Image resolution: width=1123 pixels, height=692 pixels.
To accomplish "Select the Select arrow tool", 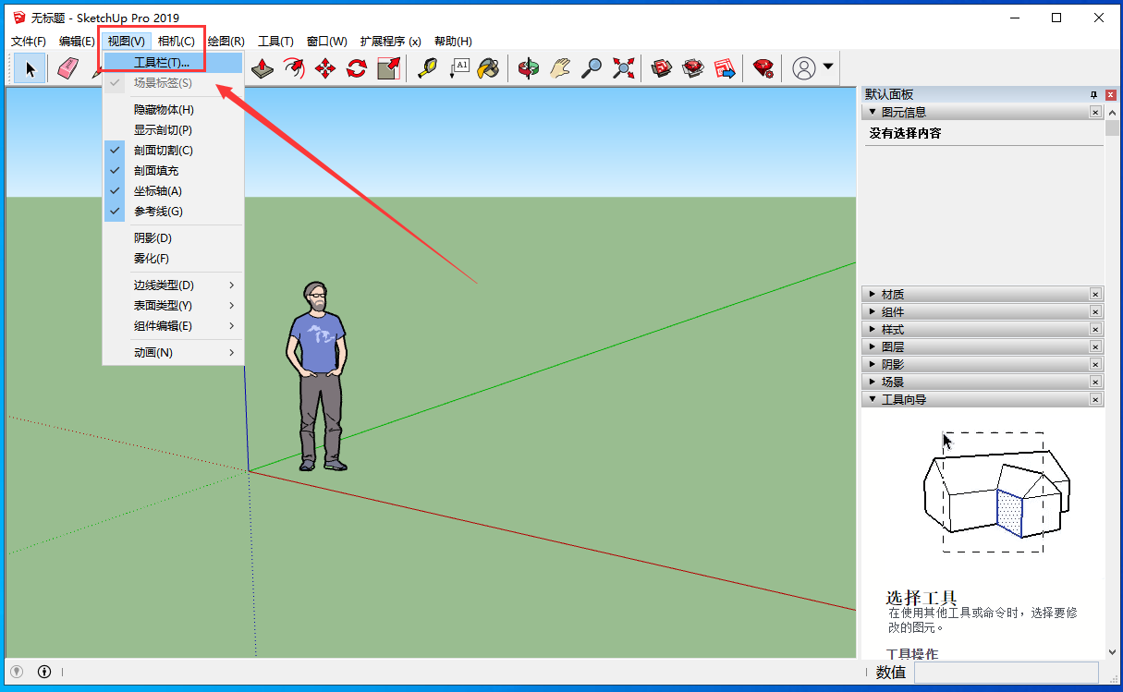I will pos(29,67).
